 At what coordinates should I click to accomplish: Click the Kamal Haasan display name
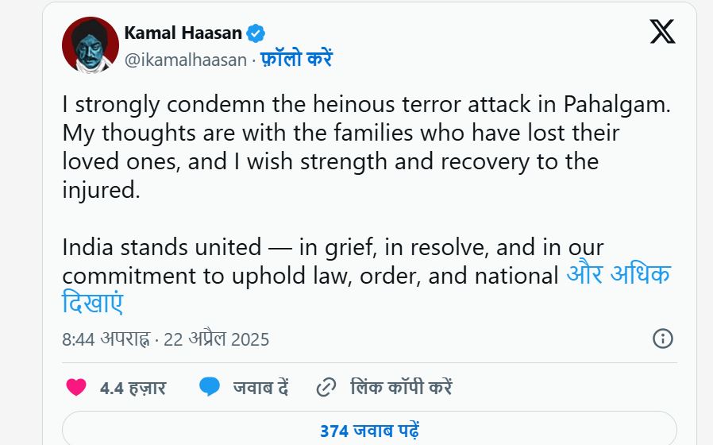point(183,33)
